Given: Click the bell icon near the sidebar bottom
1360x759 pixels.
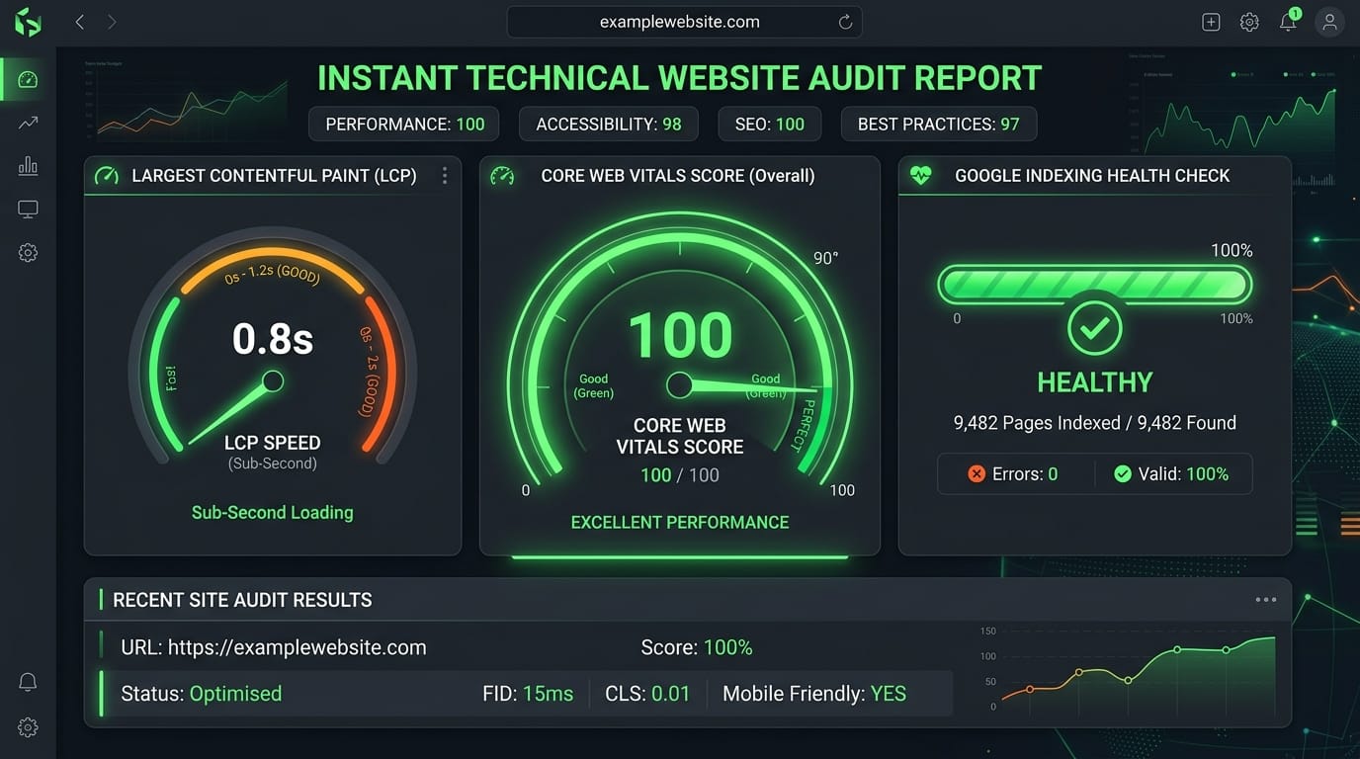Looking at the screenshot, I should click(x=28, y=683).
